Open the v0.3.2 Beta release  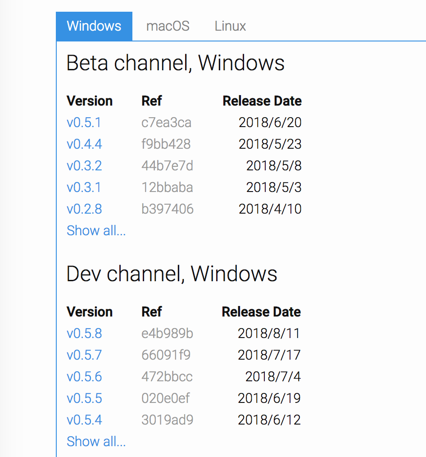(x=84, y=166)
